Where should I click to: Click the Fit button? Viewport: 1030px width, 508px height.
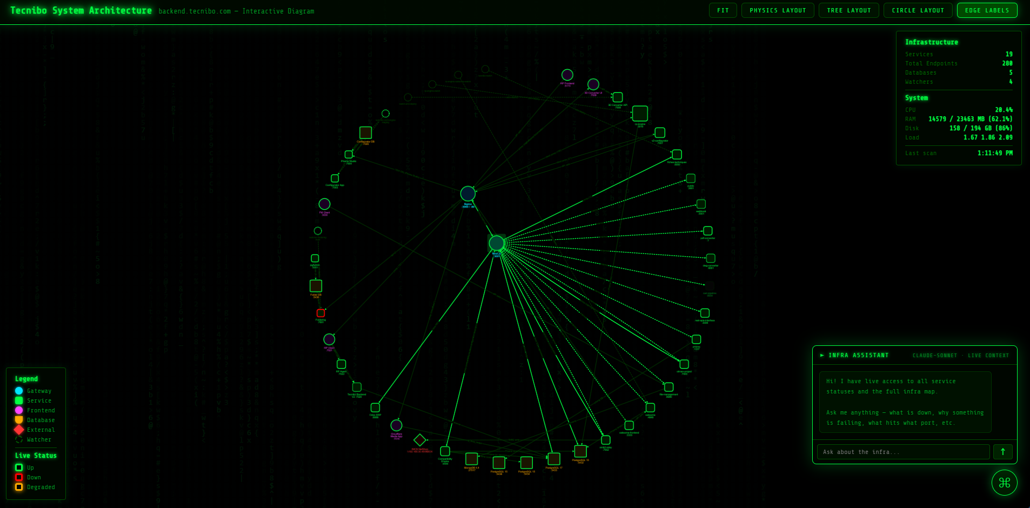point(723,10)
